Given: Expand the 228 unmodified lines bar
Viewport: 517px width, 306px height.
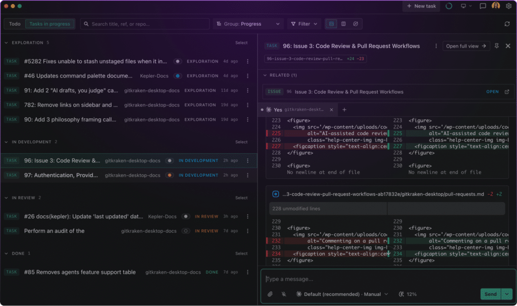Looking at the screenshot, I should pyautogui.click(x=387, y=209).
